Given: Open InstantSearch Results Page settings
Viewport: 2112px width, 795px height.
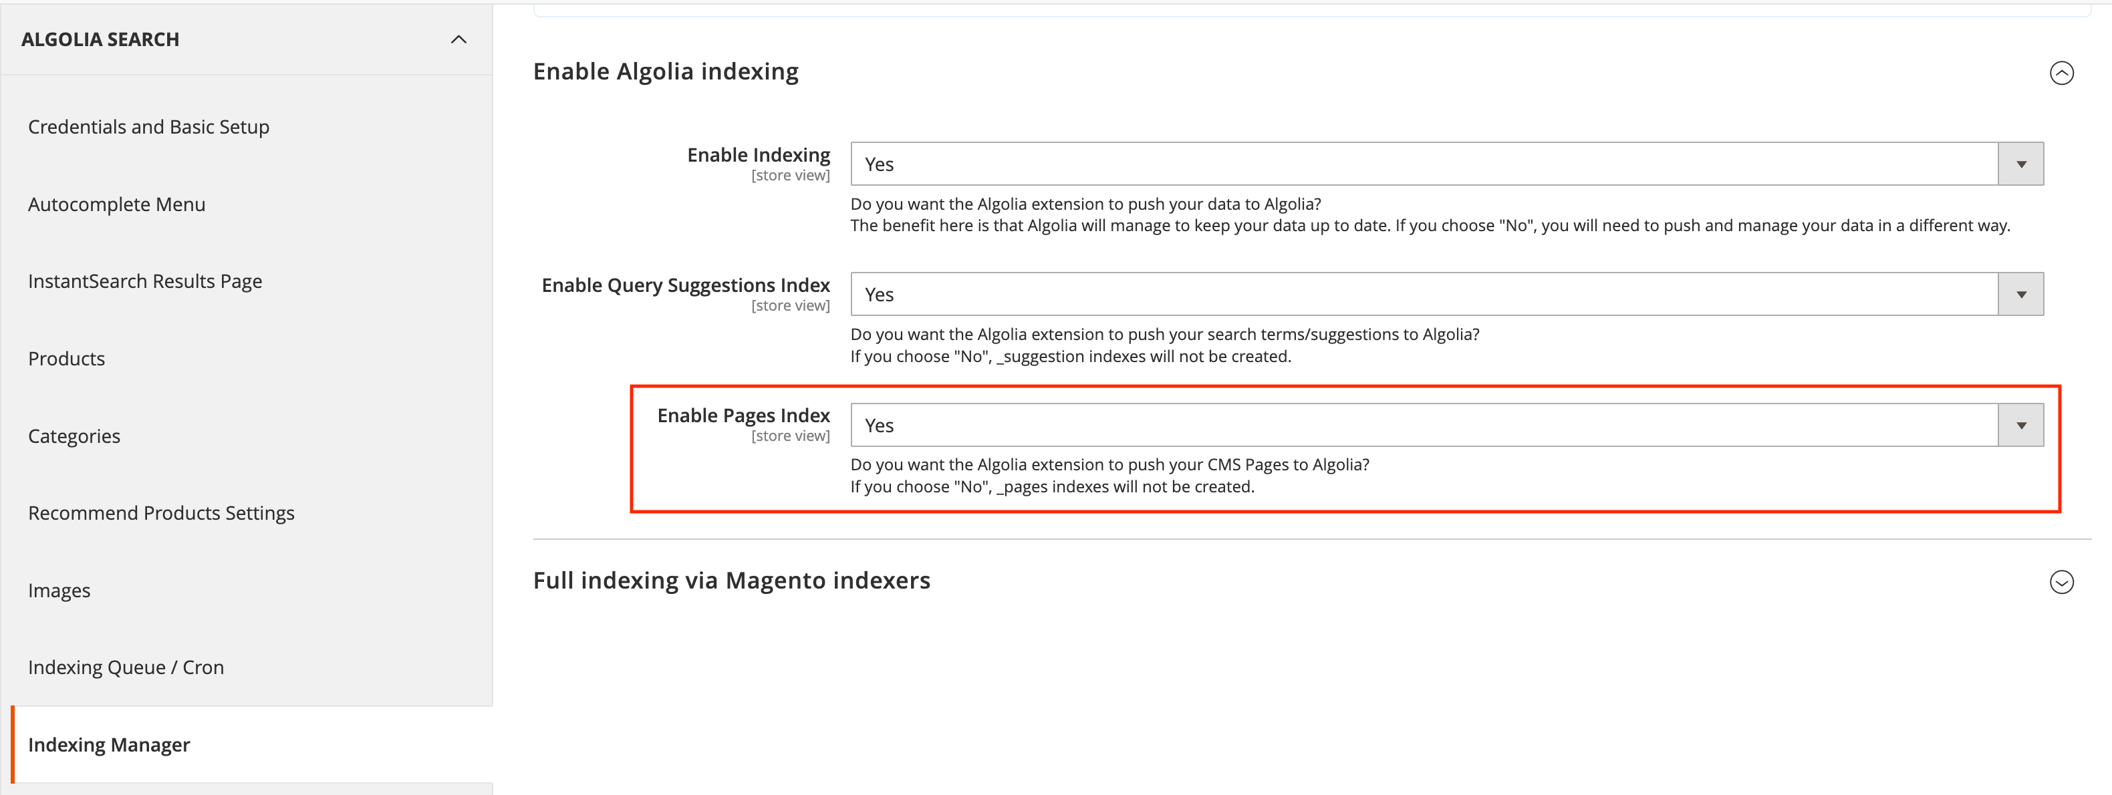Looking at the screenshot, I should pos(145,281).
